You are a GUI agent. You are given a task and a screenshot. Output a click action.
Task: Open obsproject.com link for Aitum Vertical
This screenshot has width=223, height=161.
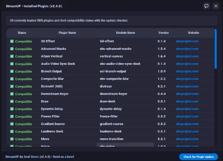click(187, 56)
